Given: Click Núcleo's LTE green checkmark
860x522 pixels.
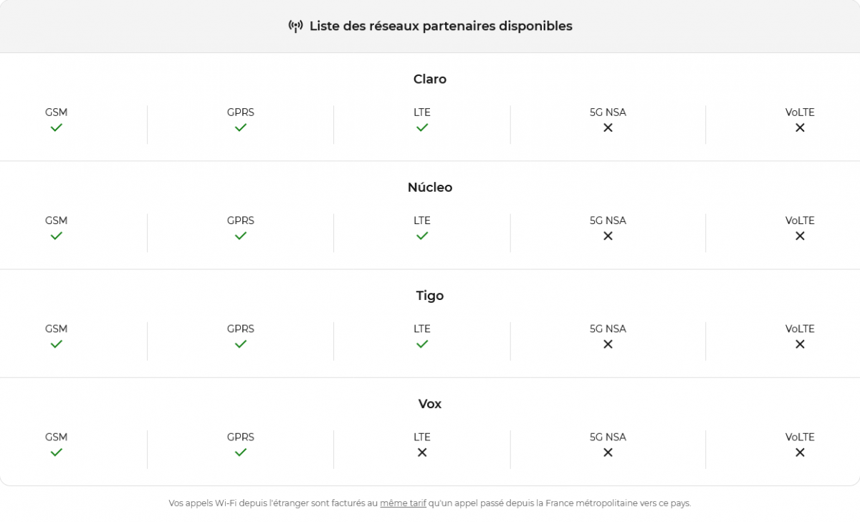Looking at the screenshot, I should [x=422, y=236].
